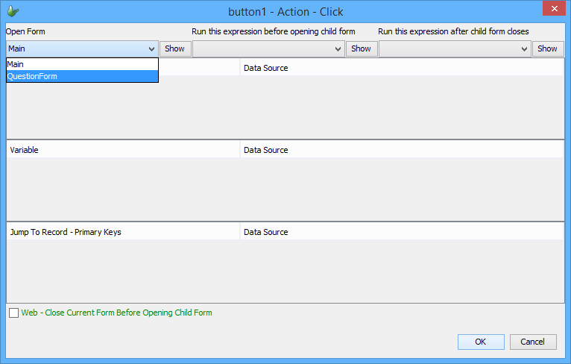Confirm the dialog with OK
Image resolution: width=571 pixels, height=364 pixels.
481,342
